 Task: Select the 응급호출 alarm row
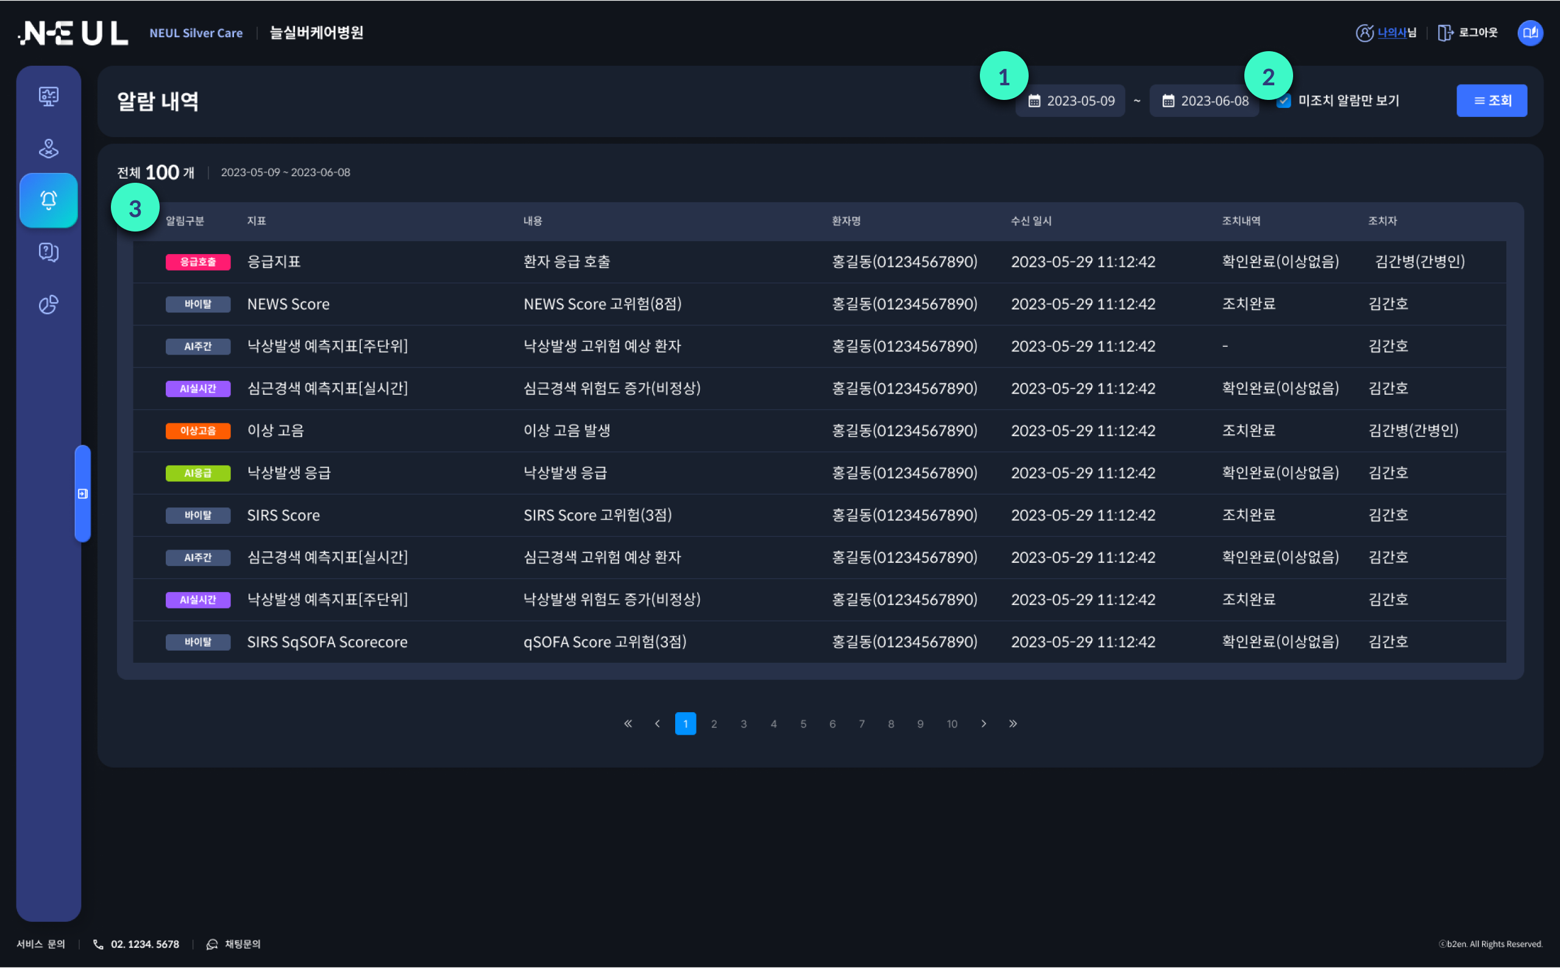[819, 262]
